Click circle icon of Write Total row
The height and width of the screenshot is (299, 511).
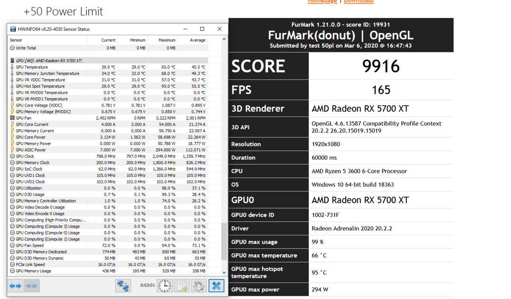[12, 48]
